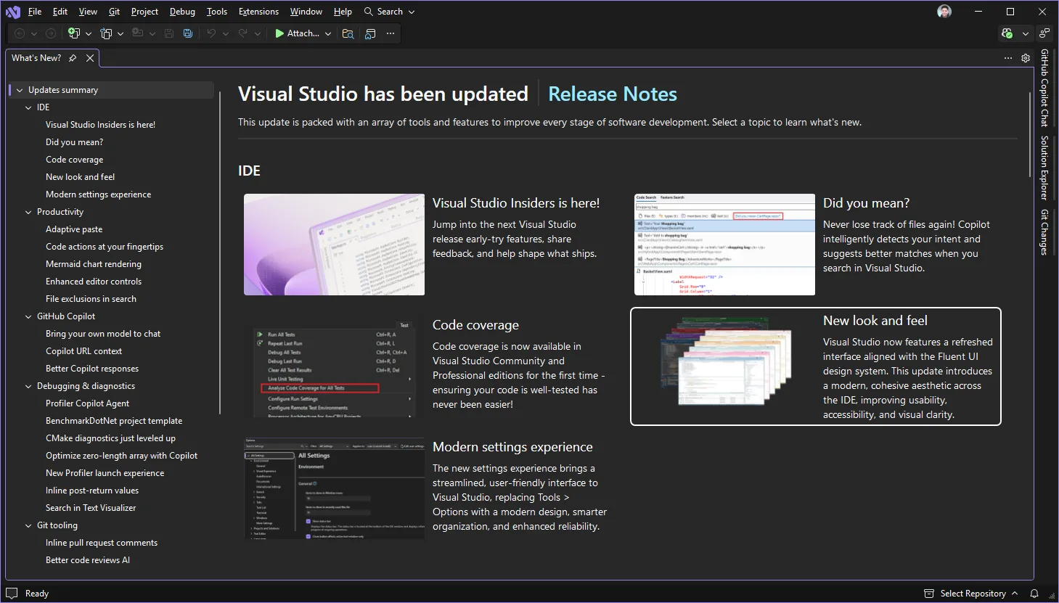Click the back navigation arrow icon
Screen dimensions: 1059x603
coord(20,33)
